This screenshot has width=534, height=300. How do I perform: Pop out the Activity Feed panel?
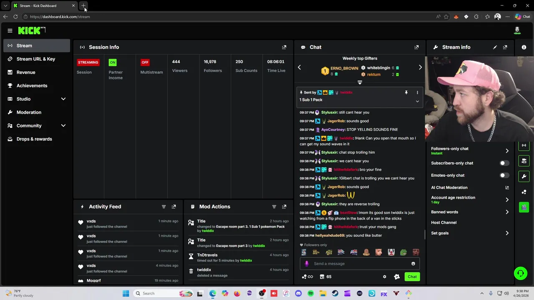point(174,207)
